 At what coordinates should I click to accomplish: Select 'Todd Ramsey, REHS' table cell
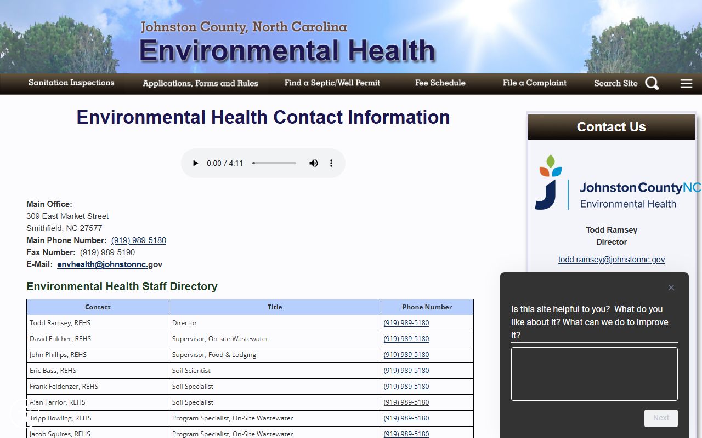98,323
